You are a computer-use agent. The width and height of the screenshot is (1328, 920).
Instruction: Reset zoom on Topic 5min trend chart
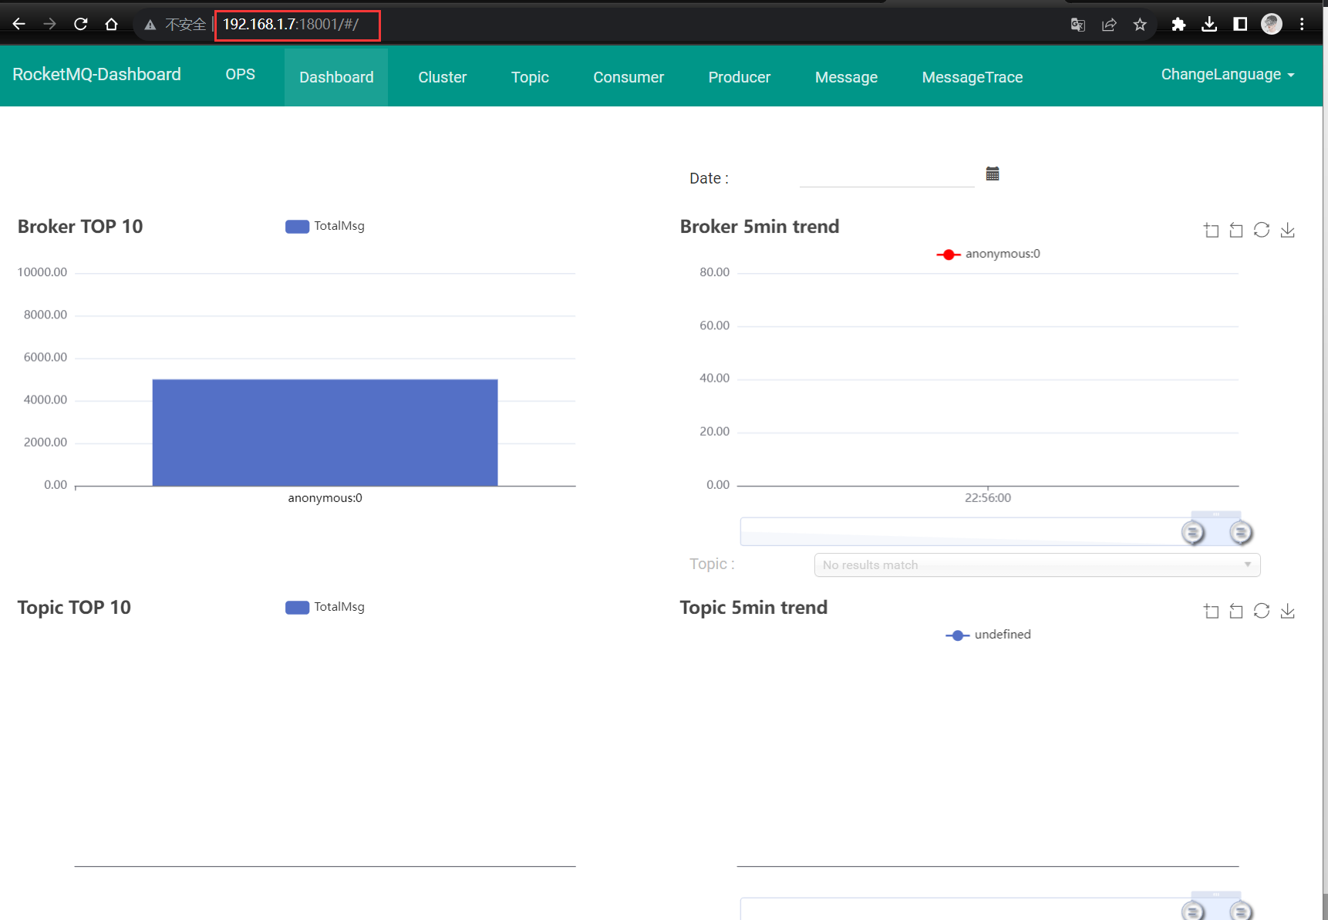pyautogui.click(x=1236, y=611)
